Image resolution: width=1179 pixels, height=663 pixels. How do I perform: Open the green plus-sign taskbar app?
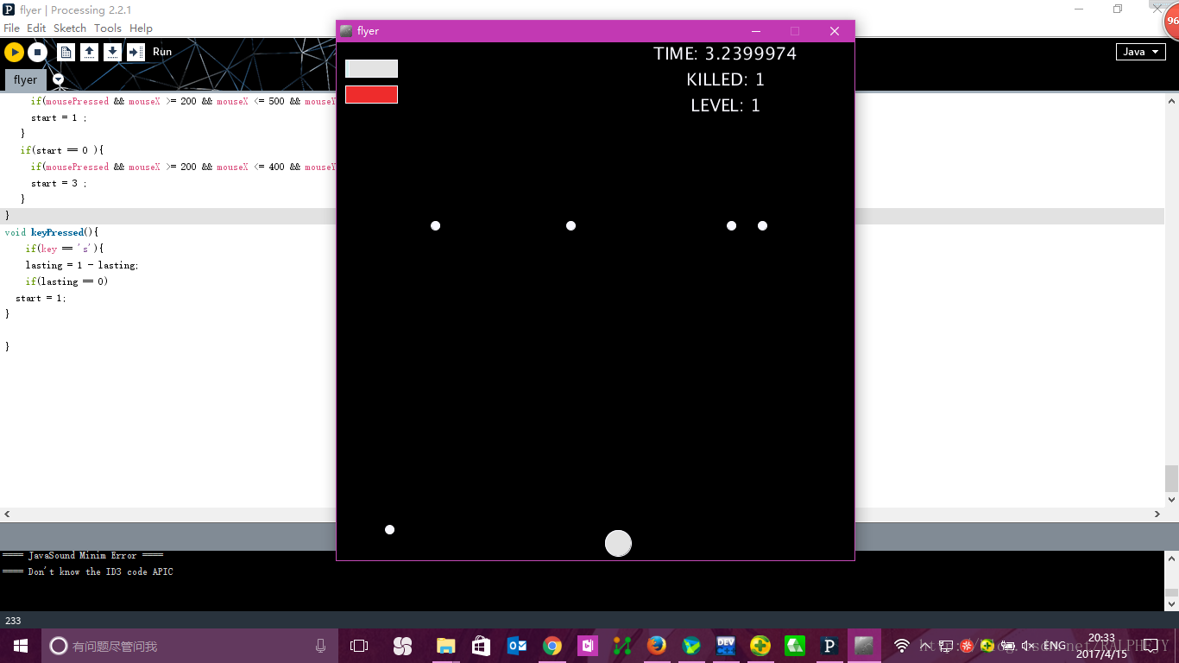pyautogui.click(x=760, y=646)
